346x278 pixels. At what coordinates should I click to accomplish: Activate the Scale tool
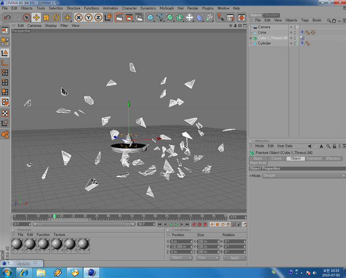(46, 17)
